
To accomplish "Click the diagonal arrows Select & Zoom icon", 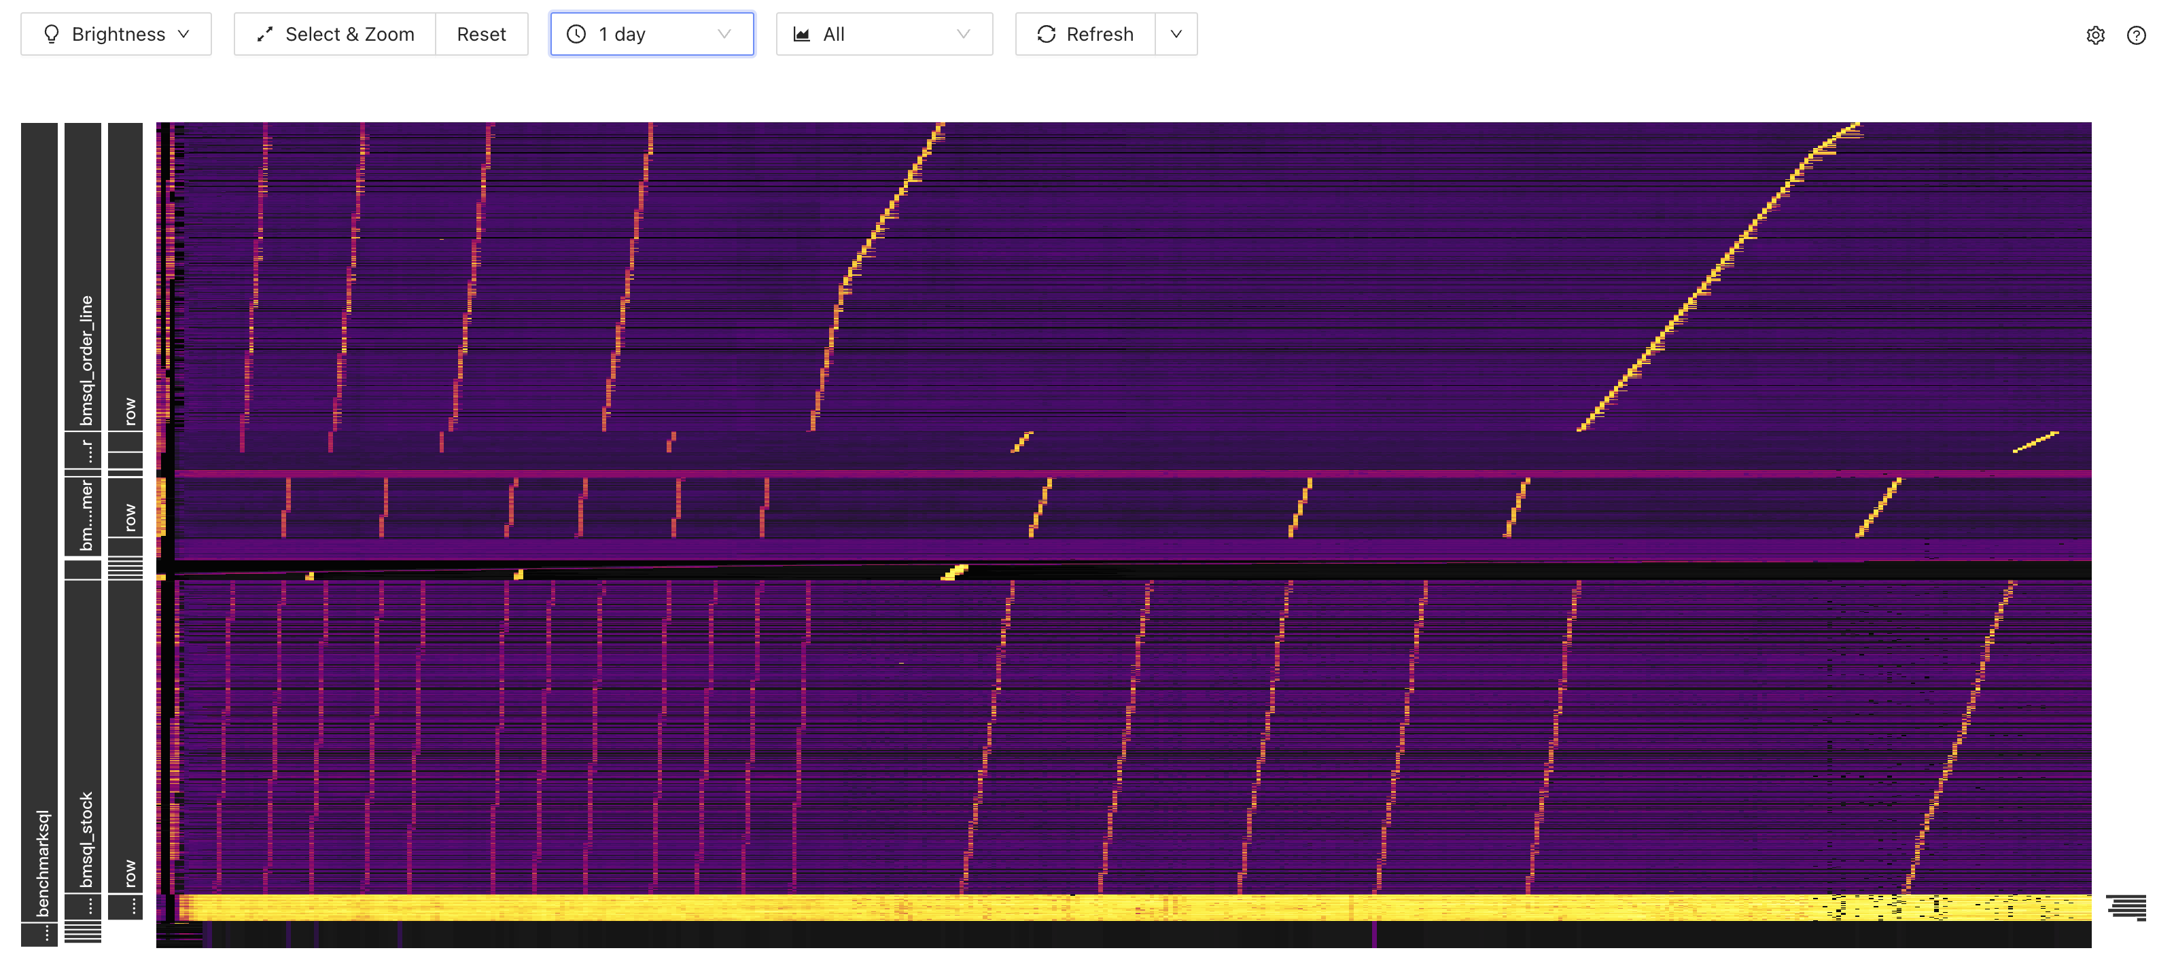I will pos(264,35).
